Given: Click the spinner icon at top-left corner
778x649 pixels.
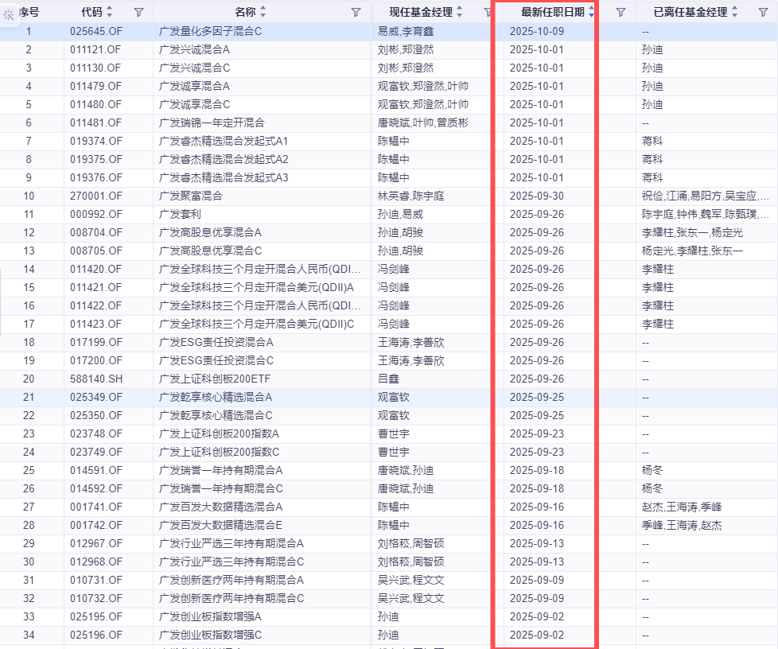Looking at the screenshot, I should click(7, 12).
